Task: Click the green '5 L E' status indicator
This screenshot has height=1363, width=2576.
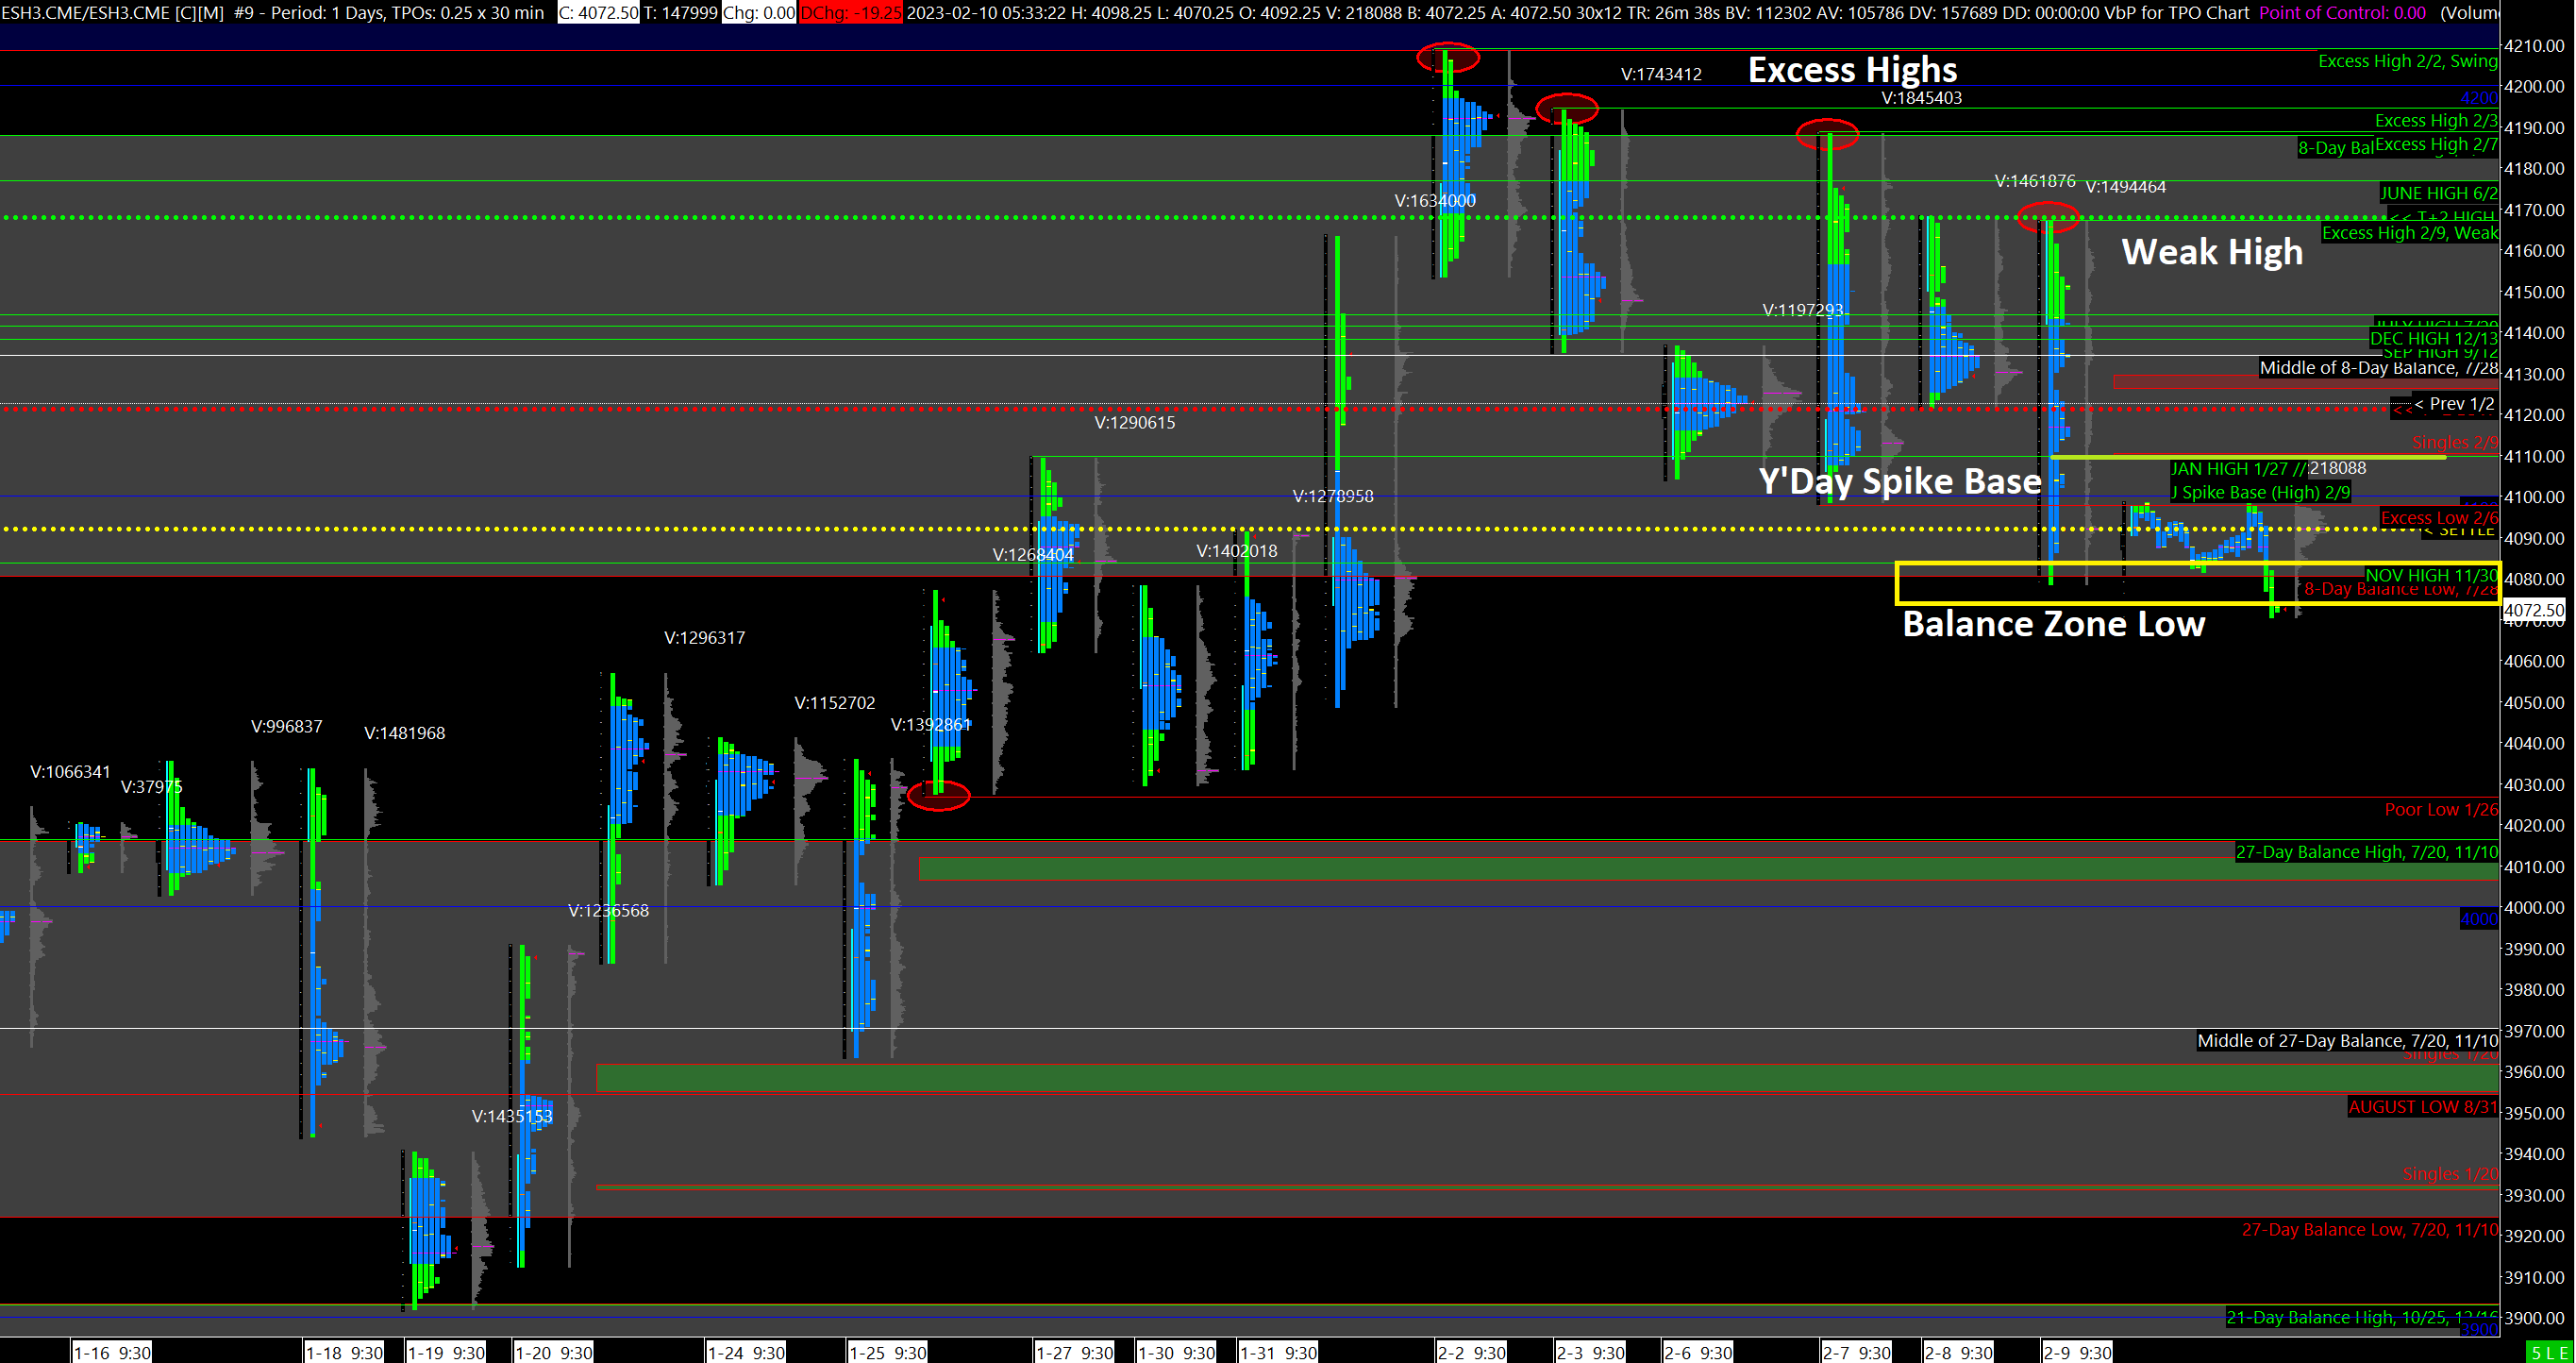Action: pyautogui.click(x=2551, y=1353)
